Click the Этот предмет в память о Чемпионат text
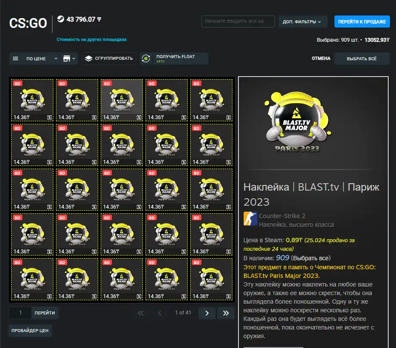 click(x=309, y=271)
